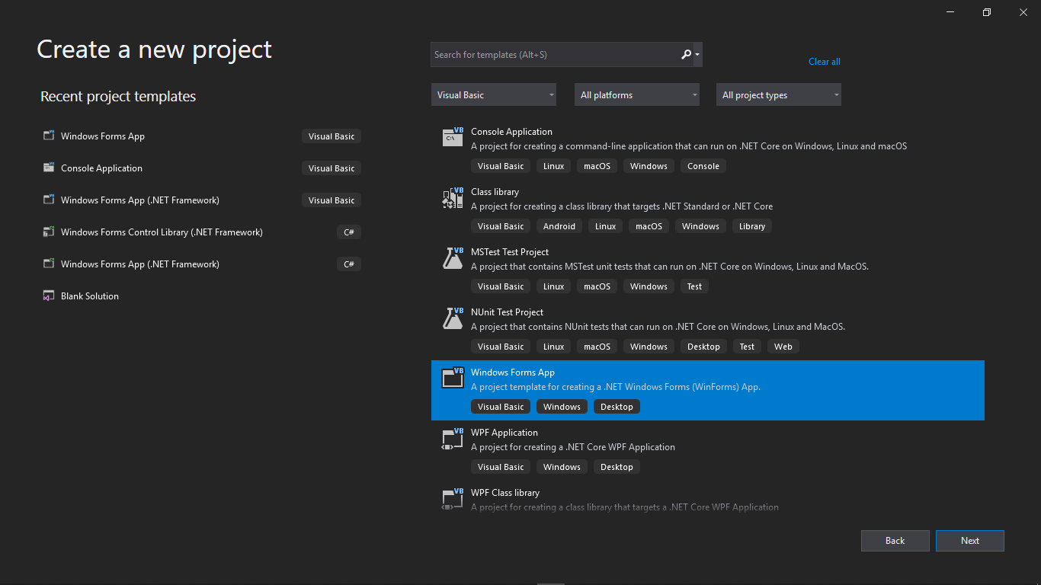1041x585 pixels.
Task: Click icon beside Visual Basic Windows Forms App (.NET Framework)
Action: (x=49, y=200)
